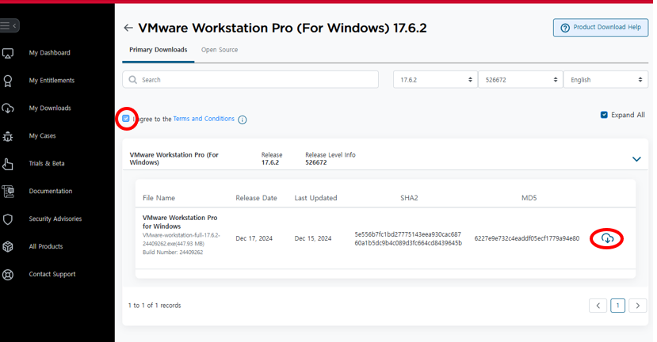Viewport: 657px width, 342px height.
Task: Click the VMware Workstation Pro for Windows file name
Action: (180, 222)
